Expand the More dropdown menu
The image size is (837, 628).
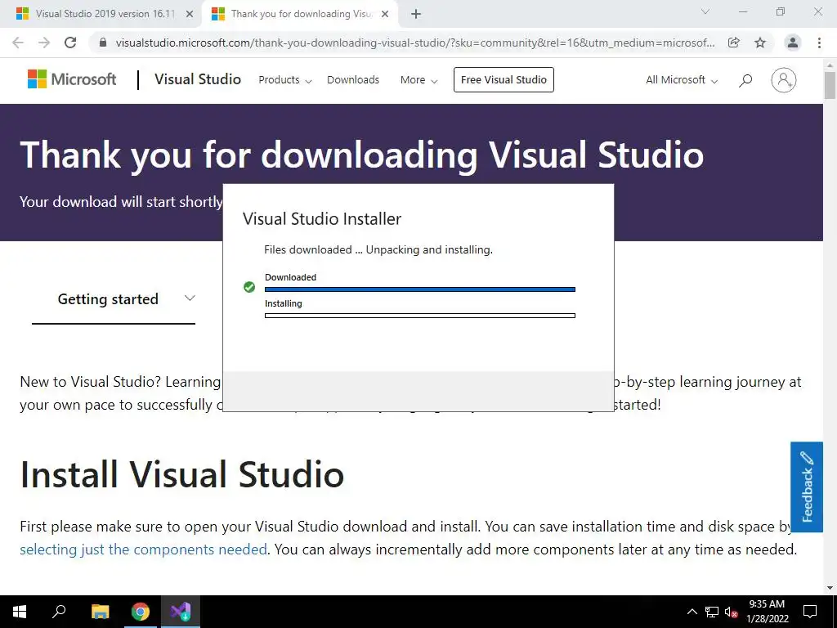pos(419,80)
